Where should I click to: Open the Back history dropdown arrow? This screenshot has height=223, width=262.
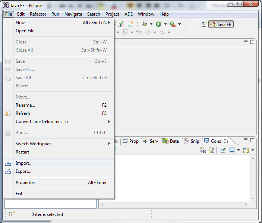tap(155, 32)
